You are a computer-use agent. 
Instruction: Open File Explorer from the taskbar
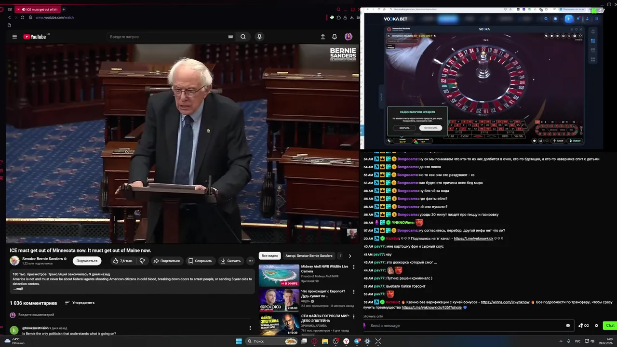pos(325,341)
